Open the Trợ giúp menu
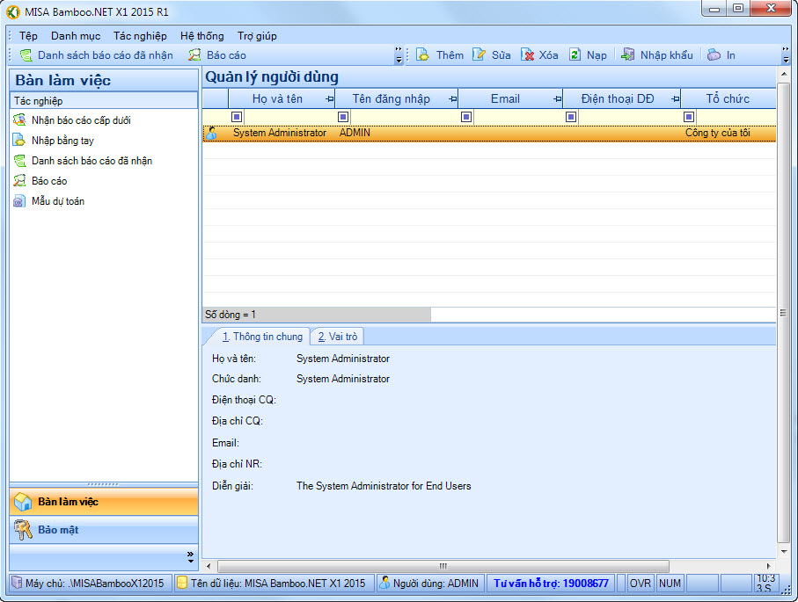 [x=257, y=35]
